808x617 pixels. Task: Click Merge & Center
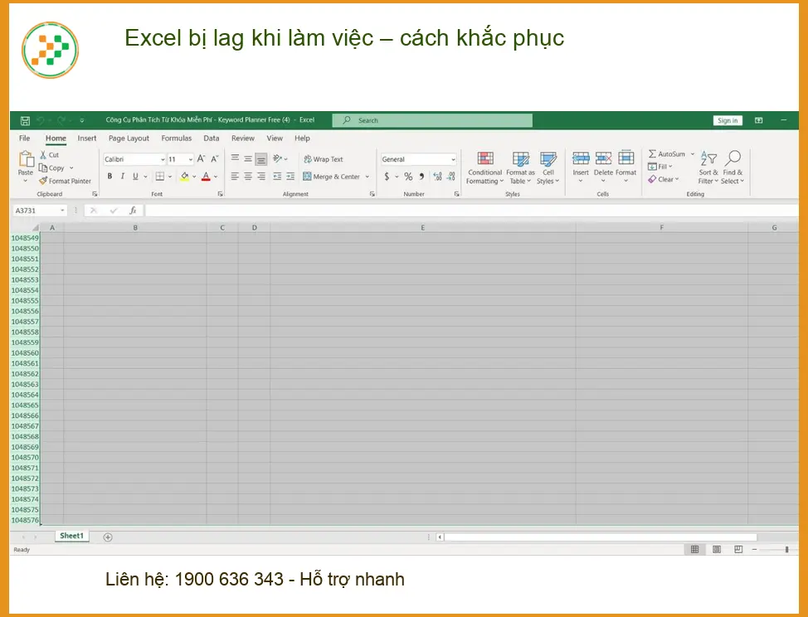[331, 176]
